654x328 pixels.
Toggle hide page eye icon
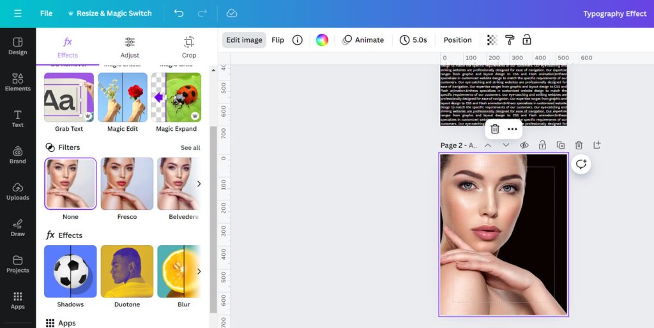524,145
